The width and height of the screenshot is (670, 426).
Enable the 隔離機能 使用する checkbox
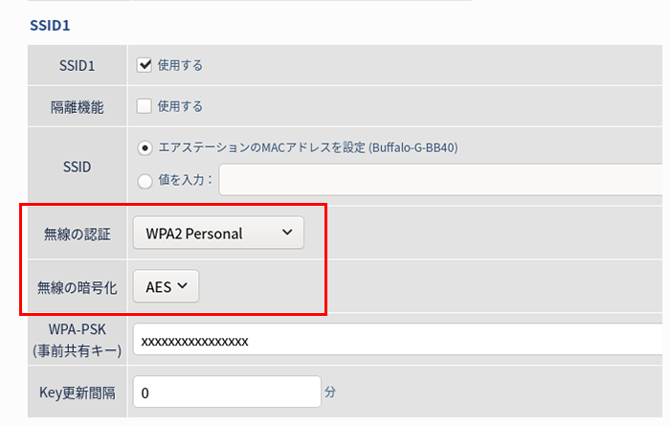pyautogui.click(x=144, y=106)
